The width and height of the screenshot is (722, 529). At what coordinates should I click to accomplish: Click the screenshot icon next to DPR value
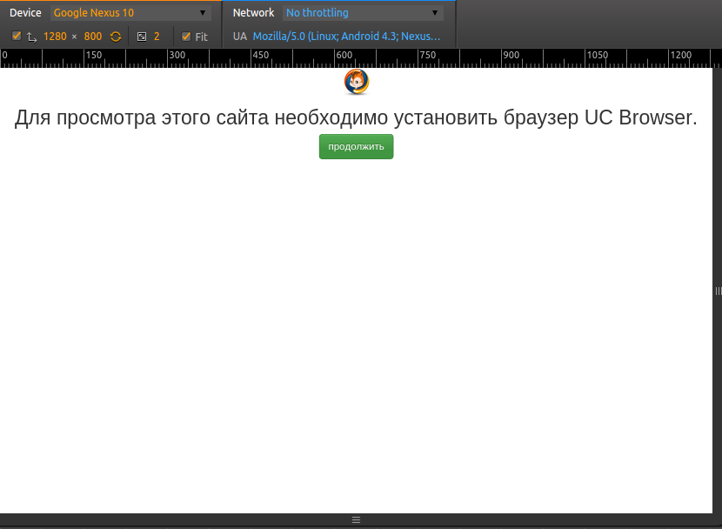click(142, 36)
